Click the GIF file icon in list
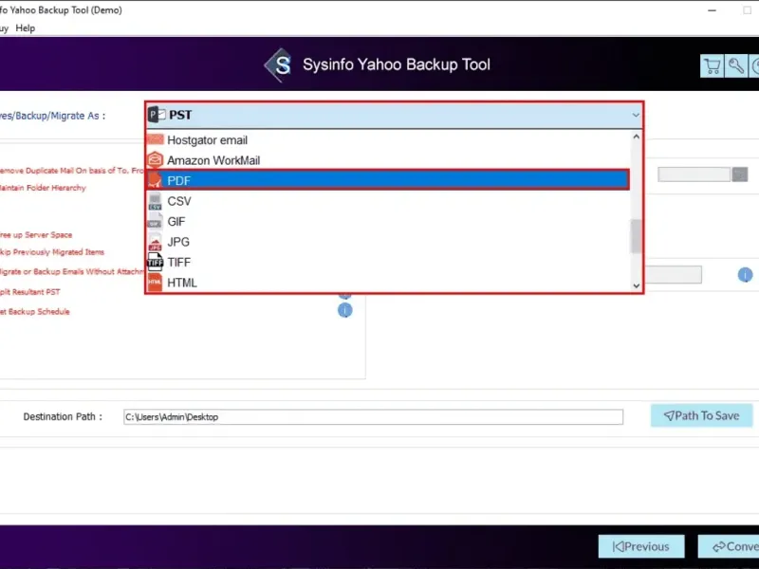The height and width of the screenshot is (569, 759). [155, 222]
